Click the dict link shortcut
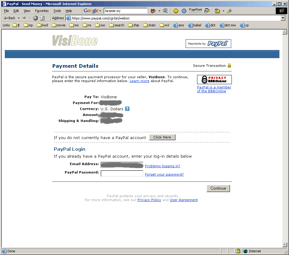 (x=210, y=25)
